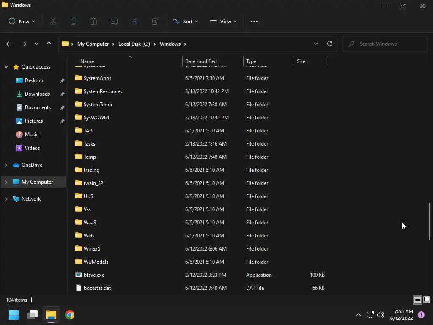This screenshot has height=325, width=433.
Task: Select the Web folder row
Action: 200,235
